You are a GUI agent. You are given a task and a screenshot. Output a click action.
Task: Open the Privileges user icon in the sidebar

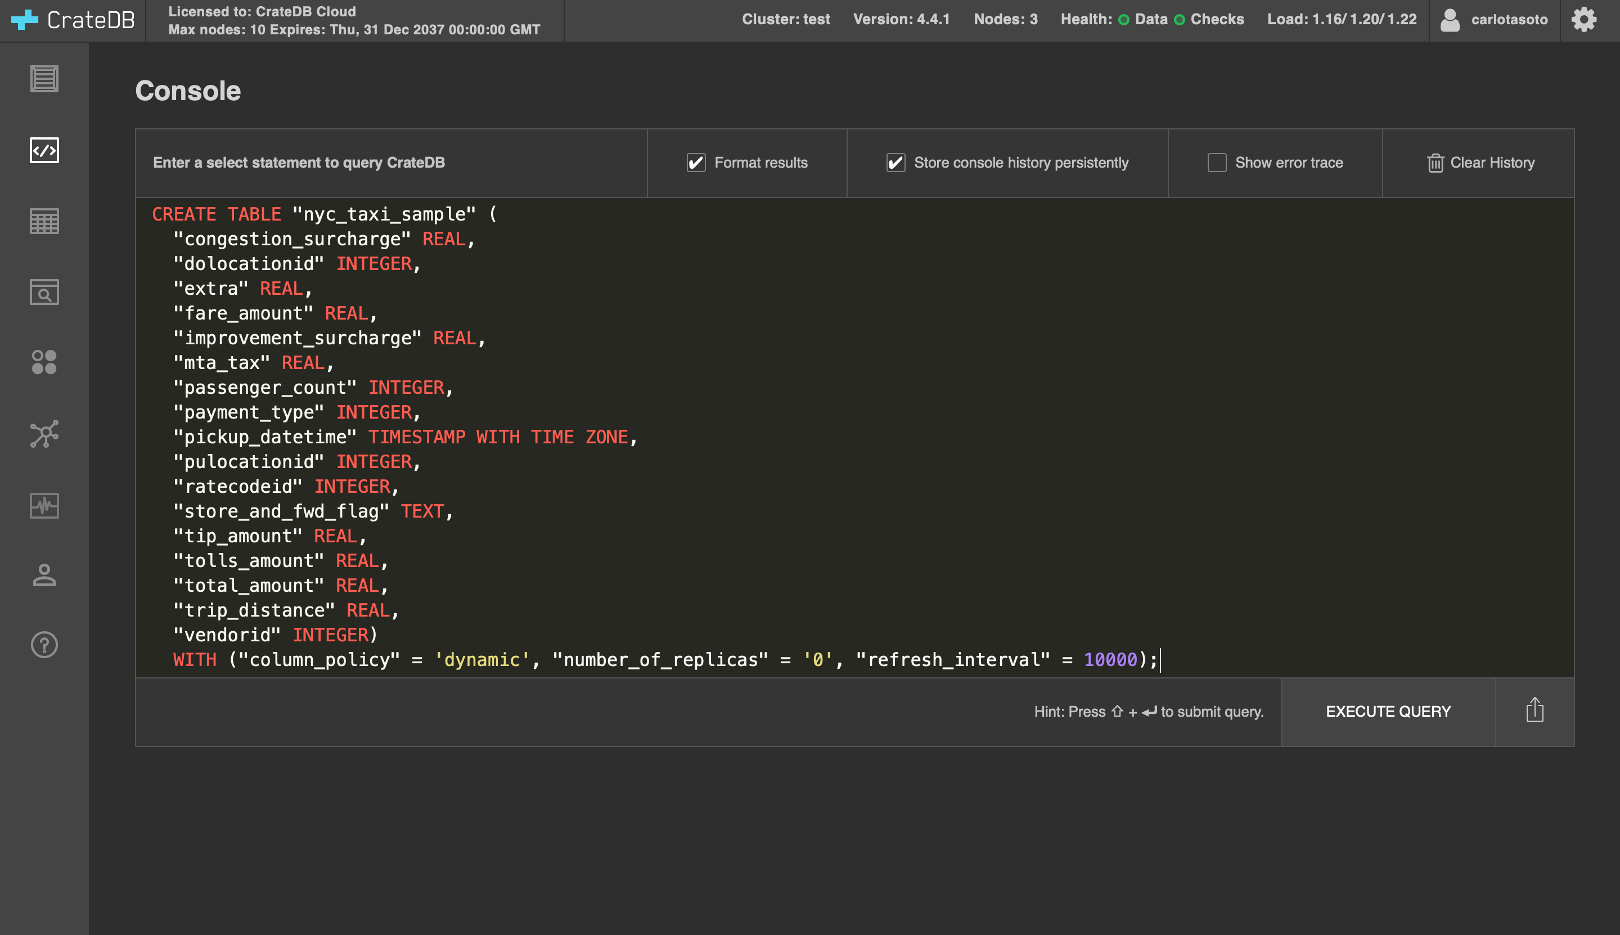pos(44,576)
